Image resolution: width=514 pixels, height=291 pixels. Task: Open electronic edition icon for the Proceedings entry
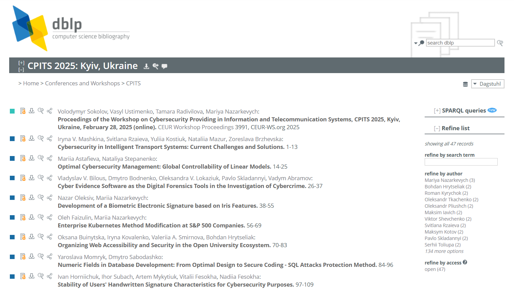click(23, 111)
